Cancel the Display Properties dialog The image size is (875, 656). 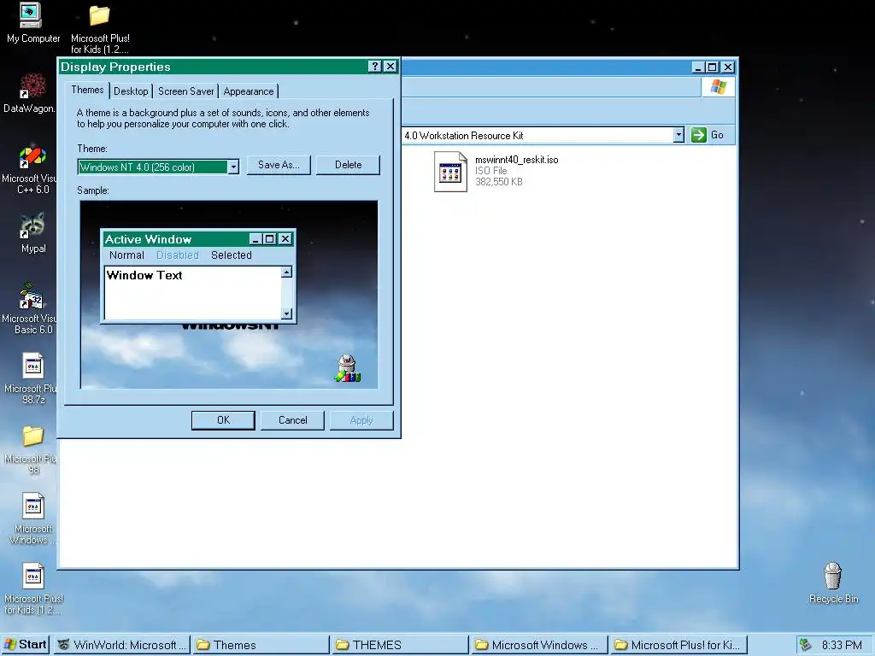(x=292, y=420)
